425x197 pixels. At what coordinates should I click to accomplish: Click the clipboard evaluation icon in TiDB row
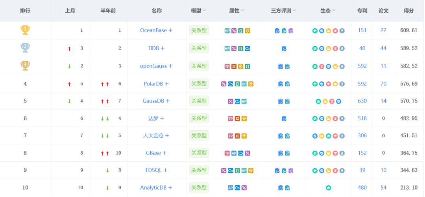tap(284, 49)
